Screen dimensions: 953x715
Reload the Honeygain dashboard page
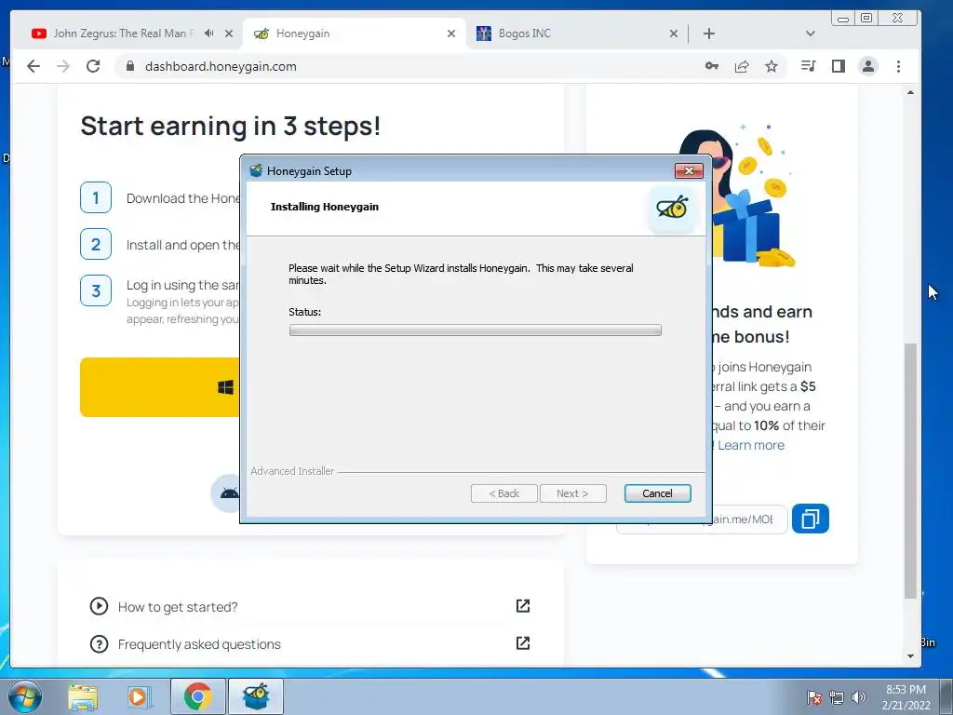point(93,66)
